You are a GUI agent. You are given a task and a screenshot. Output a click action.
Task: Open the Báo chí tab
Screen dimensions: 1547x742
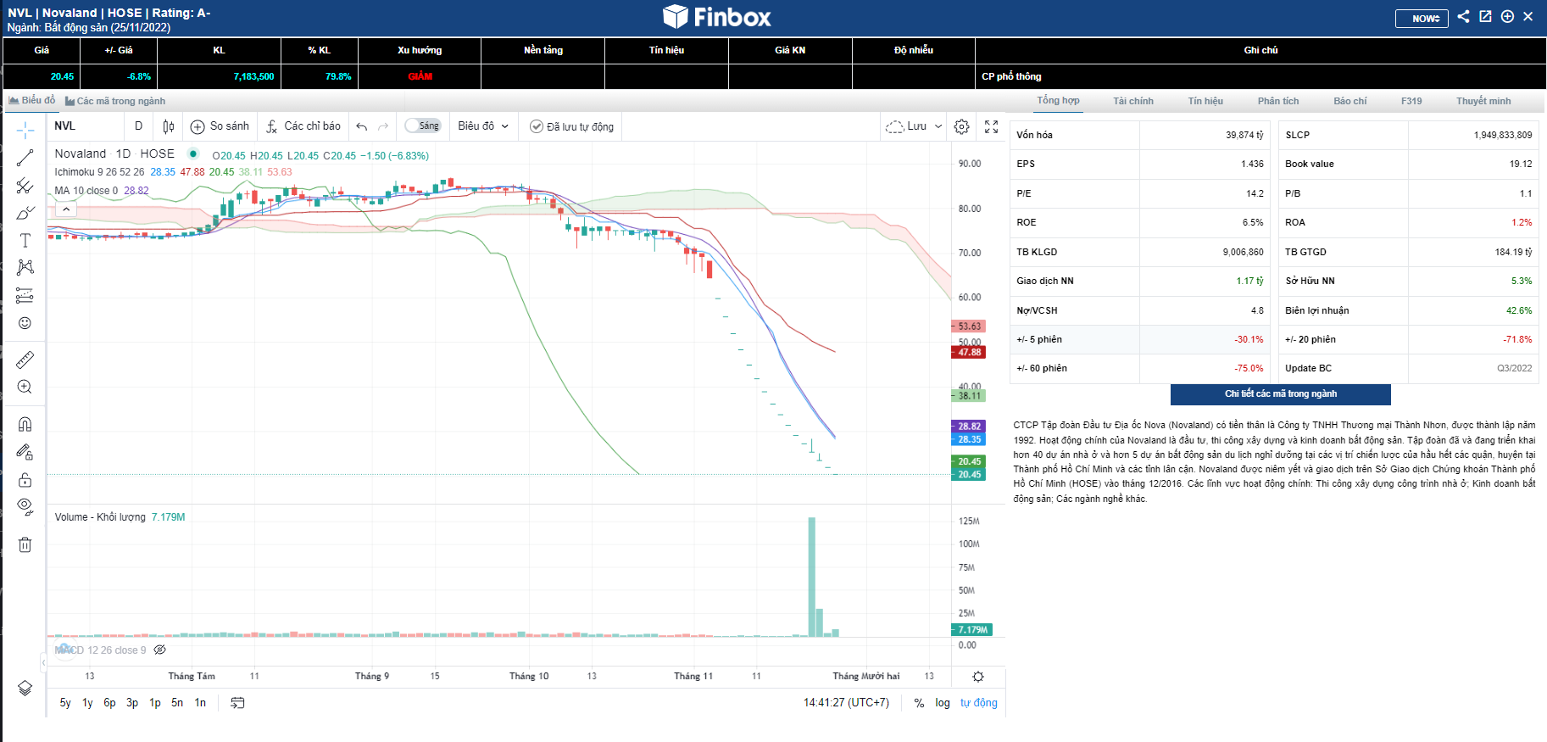point(1349,101)
